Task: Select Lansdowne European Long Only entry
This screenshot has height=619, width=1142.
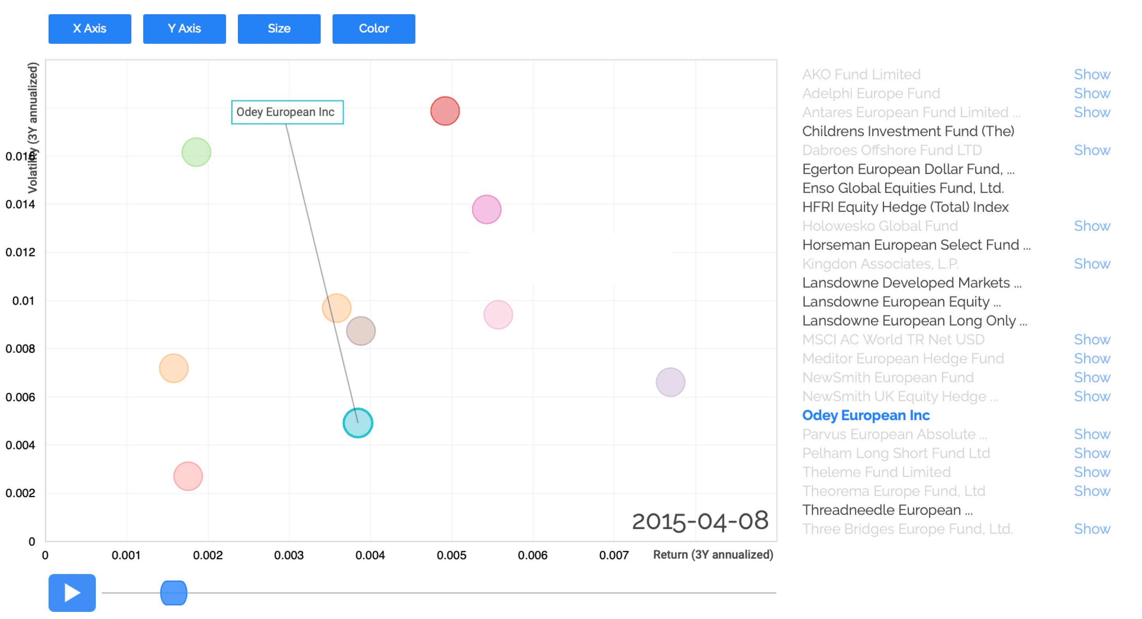Action: click(914, 321)
